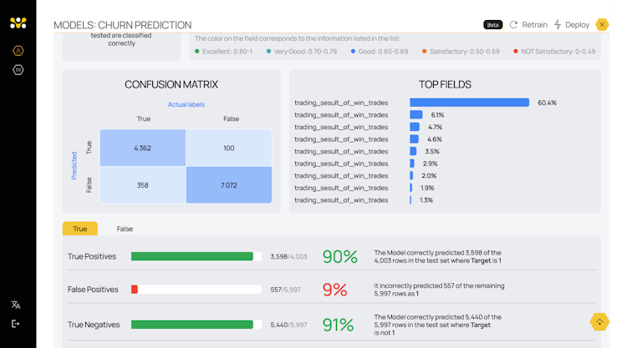Click the 7 072 confusion matrix cell
Image resolution: width=627 pixels, height=348 pixels.
(229, 184)
